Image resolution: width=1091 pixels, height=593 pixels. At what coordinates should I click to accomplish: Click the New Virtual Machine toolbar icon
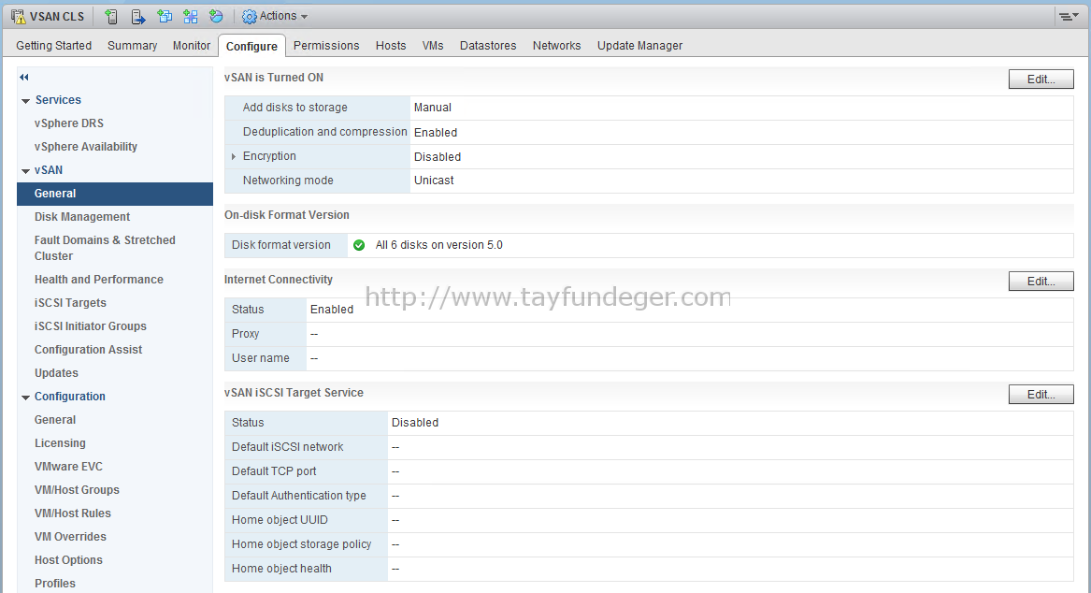tap(165, 16)
